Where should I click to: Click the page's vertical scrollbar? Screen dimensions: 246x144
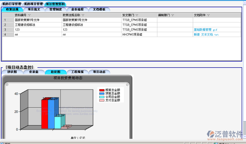point(244,69)
